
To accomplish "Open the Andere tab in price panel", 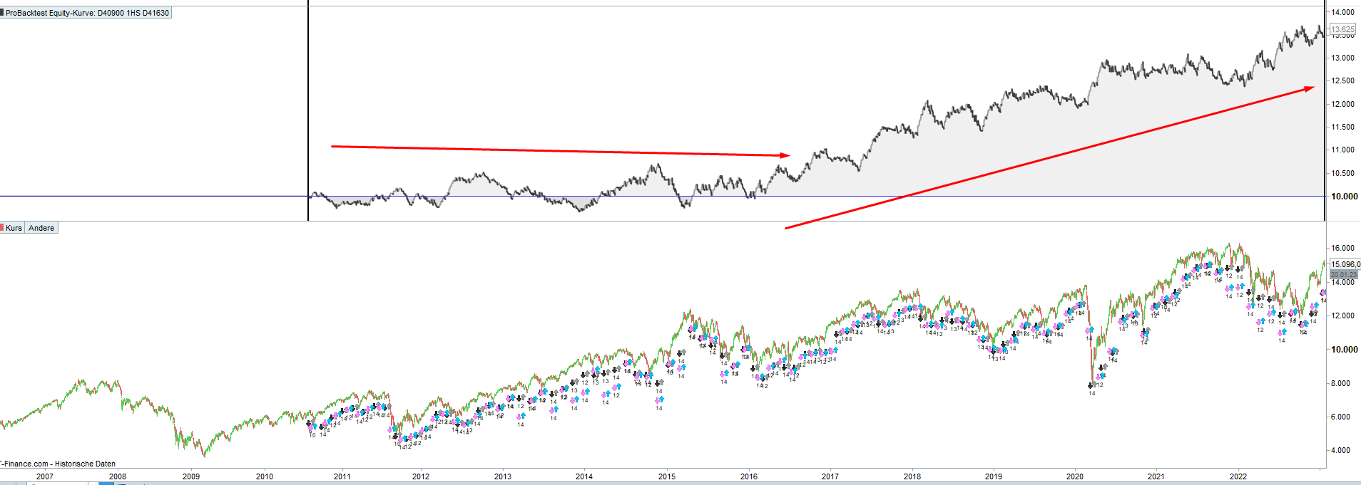I will pos(41,228).
